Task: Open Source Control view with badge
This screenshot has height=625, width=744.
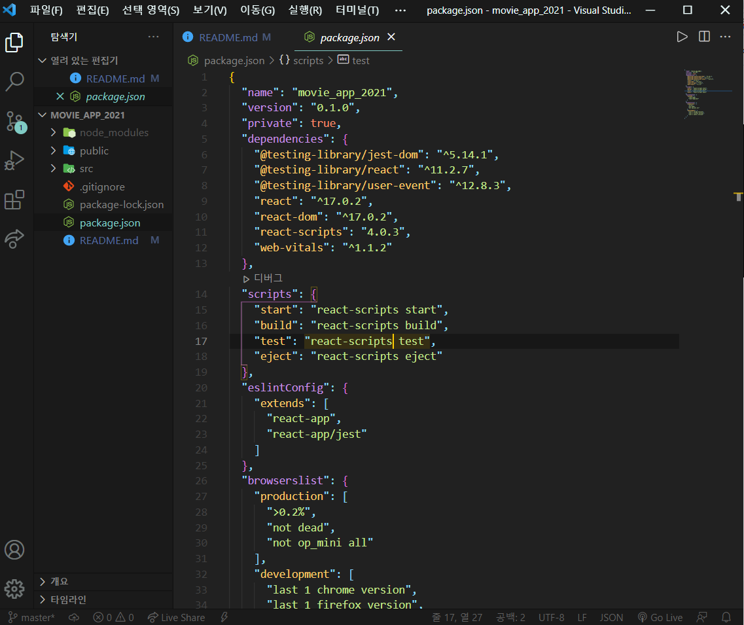Action: click(x=16, y=122)
